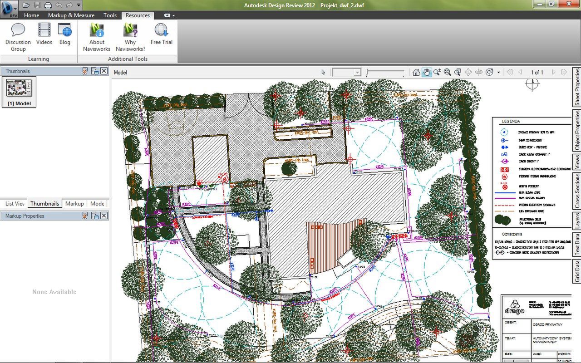Click the SteeringWheels icon
The height and width of the screenshot is (363, 581).
pos(489,72)
